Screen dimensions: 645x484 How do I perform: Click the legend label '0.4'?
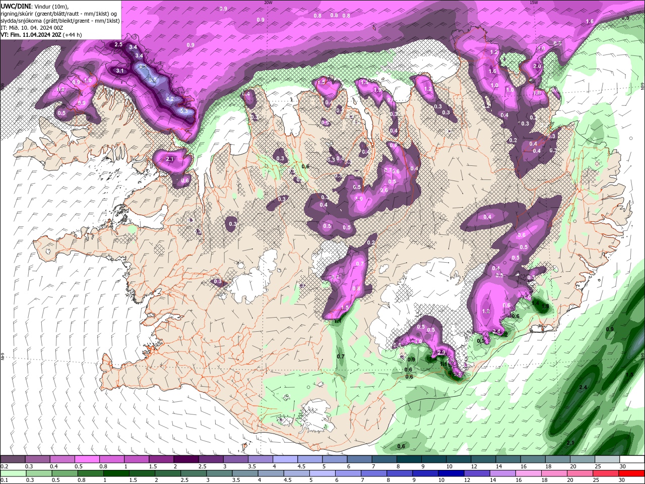click(x=53, y=466)
